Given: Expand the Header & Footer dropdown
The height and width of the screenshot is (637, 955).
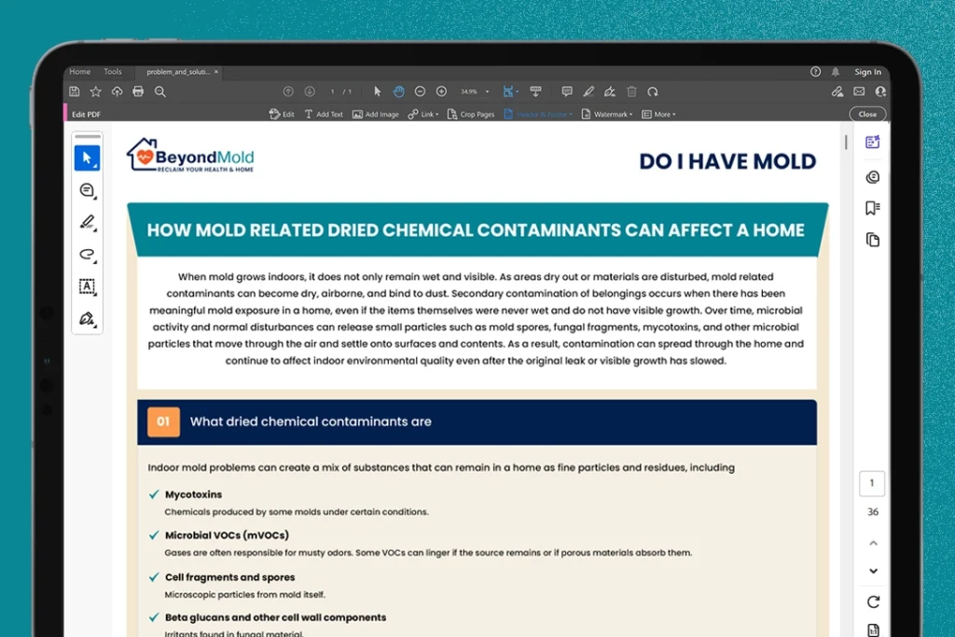Looking at the screenshot, I should tap(538, 114).
